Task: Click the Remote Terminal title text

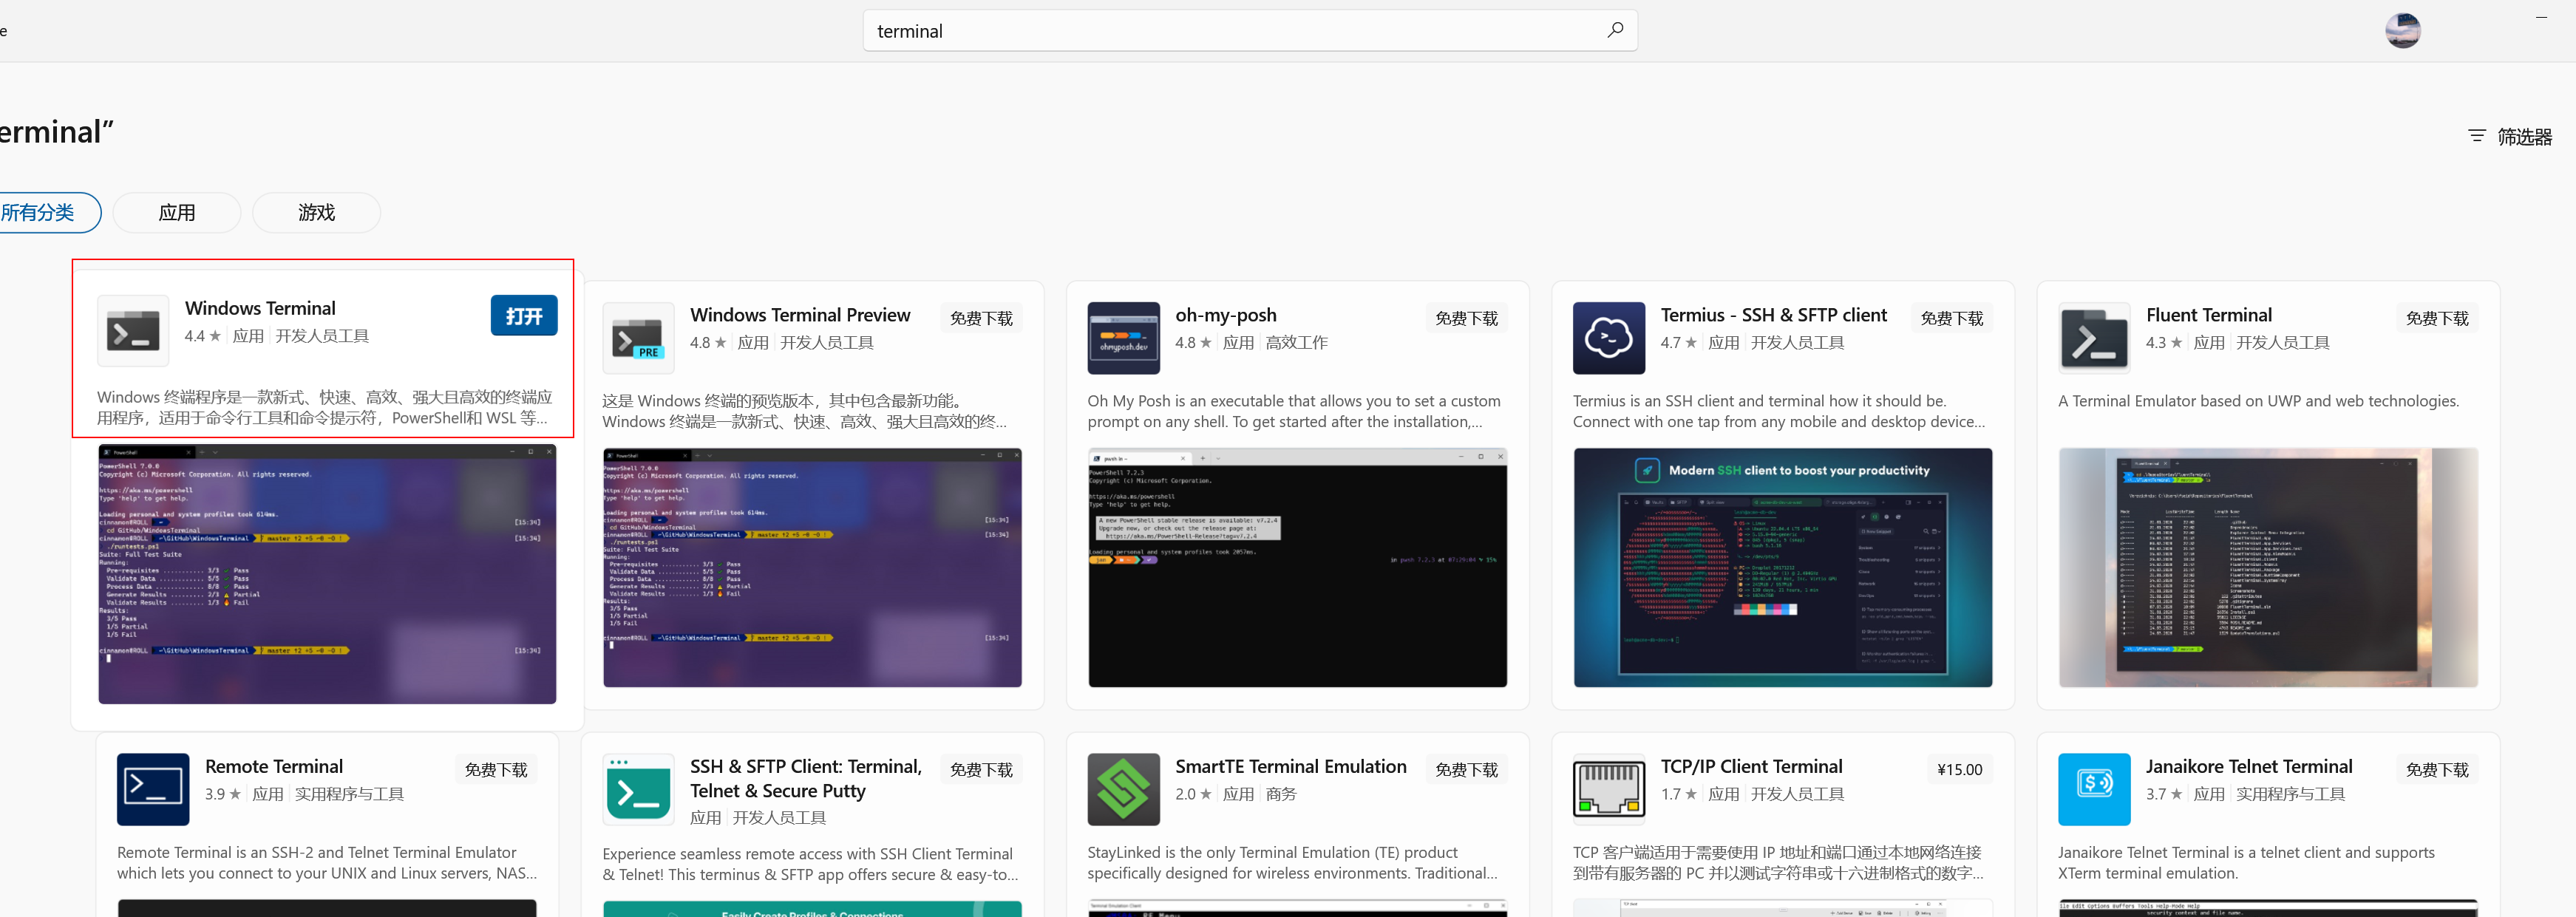Action: (x=274, y=766)
